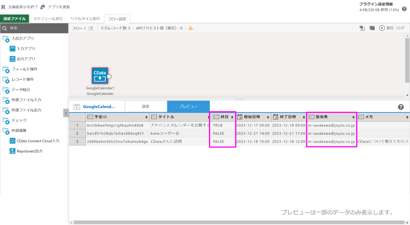Click the 終了日時 calendar type icon

coord(275,117)
